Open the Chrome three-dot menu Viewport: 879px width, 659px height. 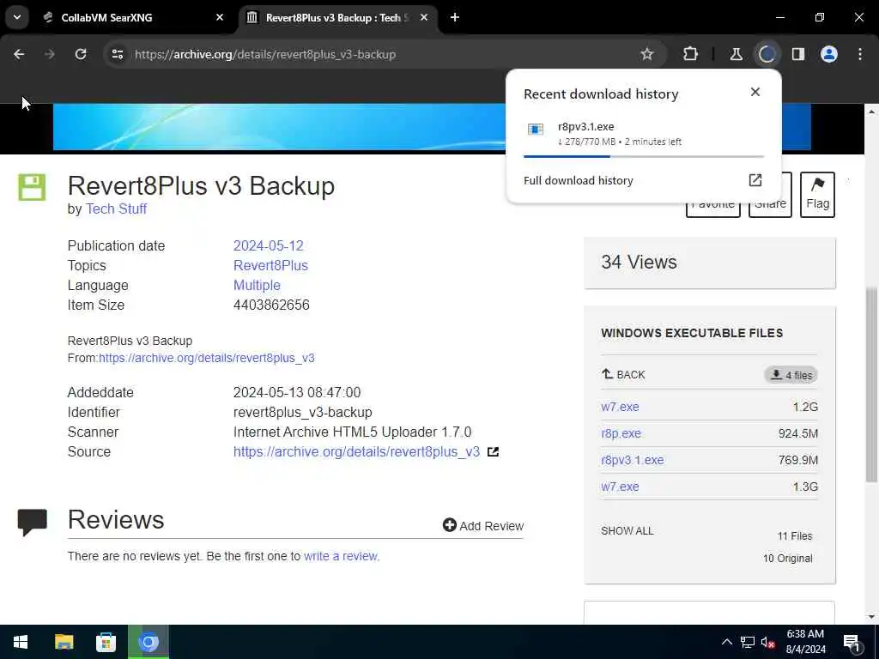(x=860, y=54)
